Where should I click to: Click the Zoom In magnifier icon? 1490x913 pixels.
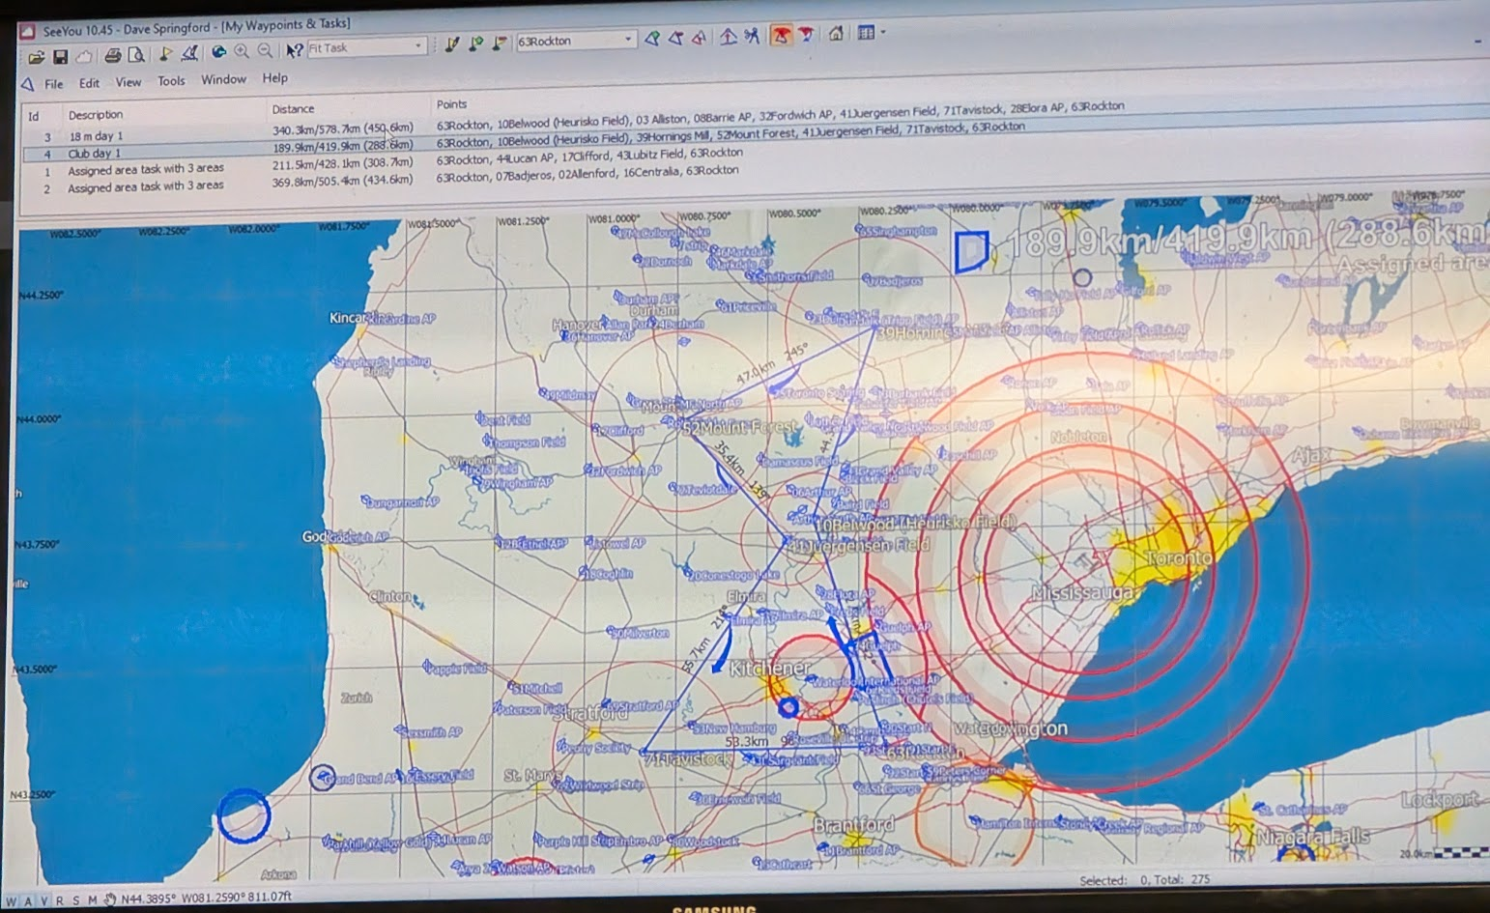pos(242,52)
